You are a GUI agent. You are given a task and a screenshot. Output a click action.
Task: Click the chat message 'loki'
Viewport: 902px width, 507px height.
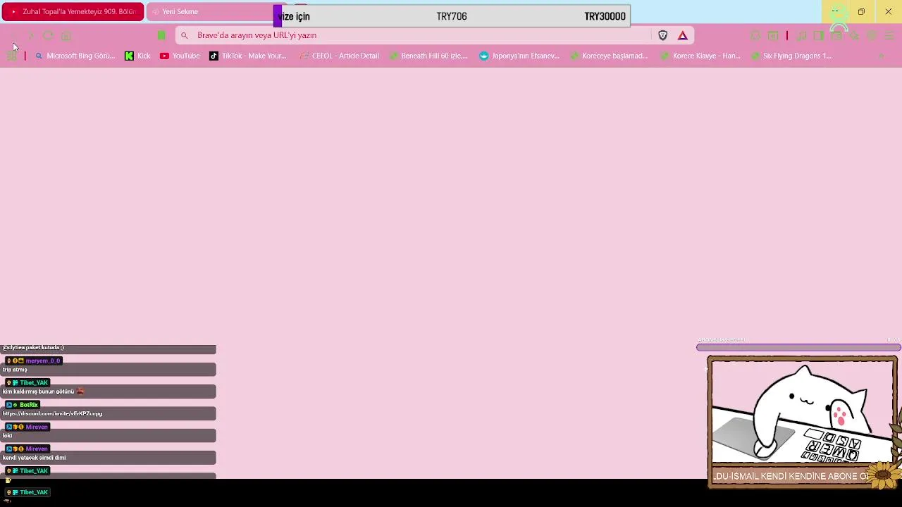click(8, 435)
